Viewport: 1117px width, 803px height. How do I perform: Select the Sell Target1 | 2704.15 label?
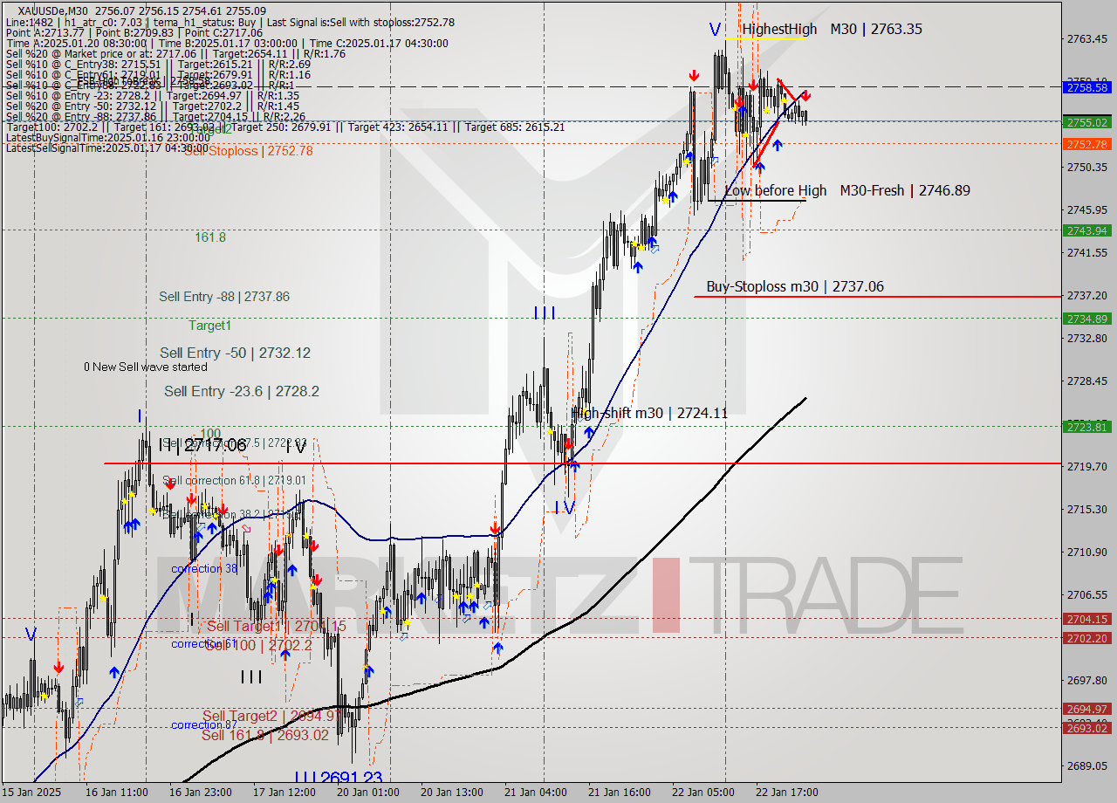tap(276, 627)
